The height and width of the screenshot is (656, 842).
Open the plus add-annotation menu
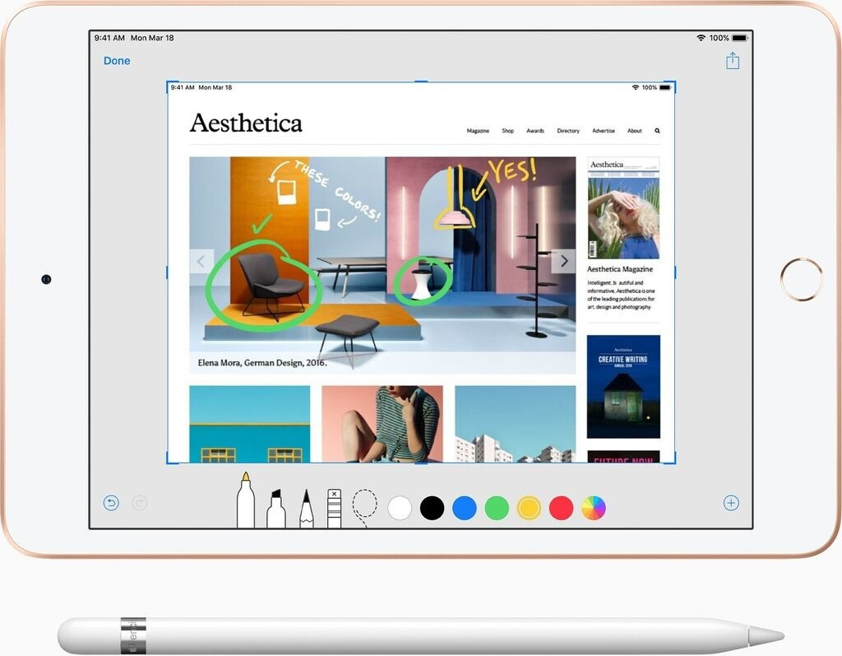pyautogui.click(x=731, y=503)
